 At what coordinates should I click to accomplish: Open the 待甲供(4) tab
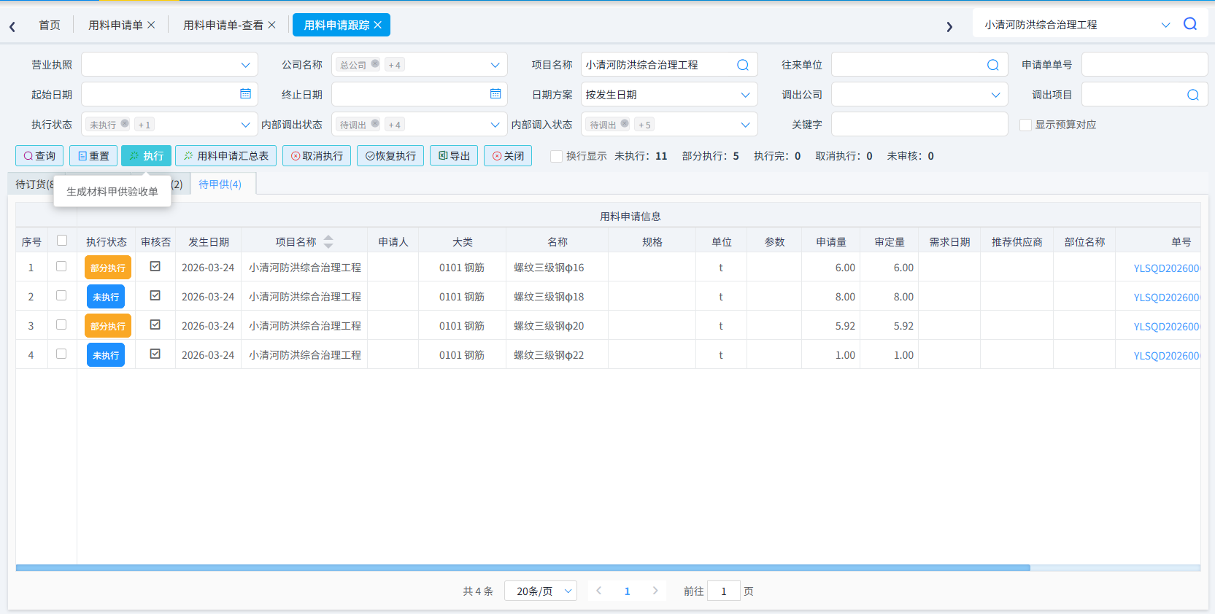220,184
